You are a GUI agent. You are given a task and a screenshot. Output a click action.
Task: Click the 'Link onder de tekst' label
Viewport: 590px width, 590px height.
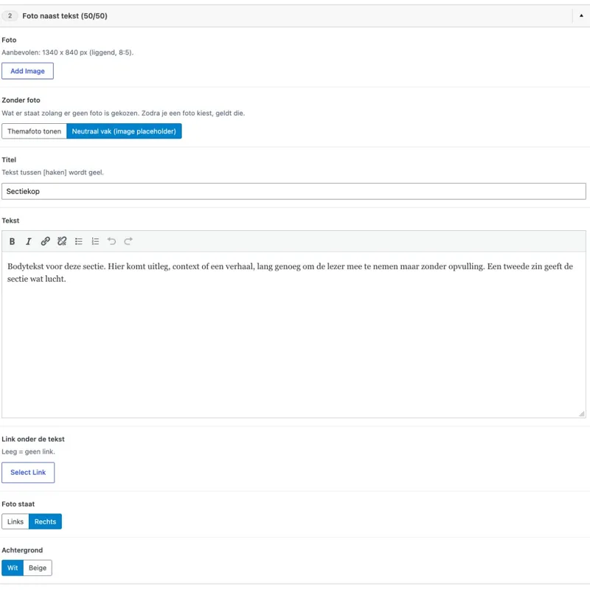coord(33,439)
